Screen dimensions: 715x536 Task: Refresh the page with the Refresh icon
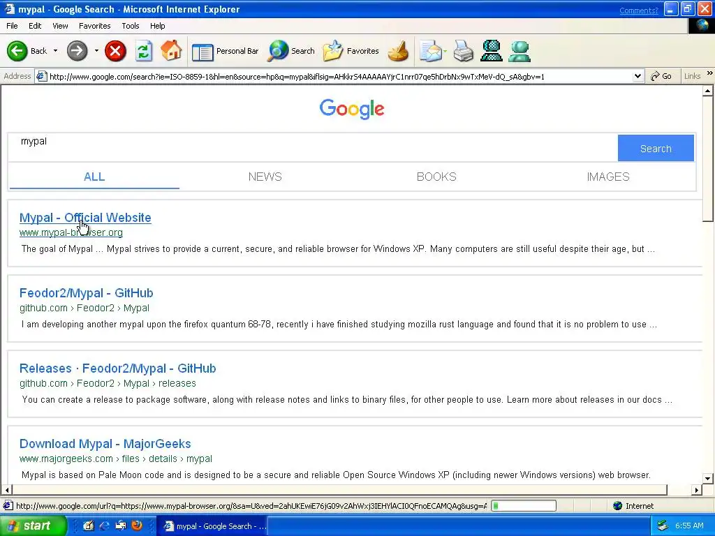point(144,50)
